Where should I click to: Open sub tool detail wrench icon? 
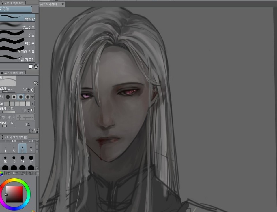(x=36, y=131)
